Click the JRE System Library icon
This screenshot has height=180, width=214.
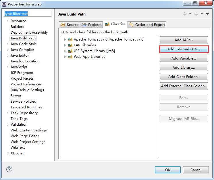(70, 51)
